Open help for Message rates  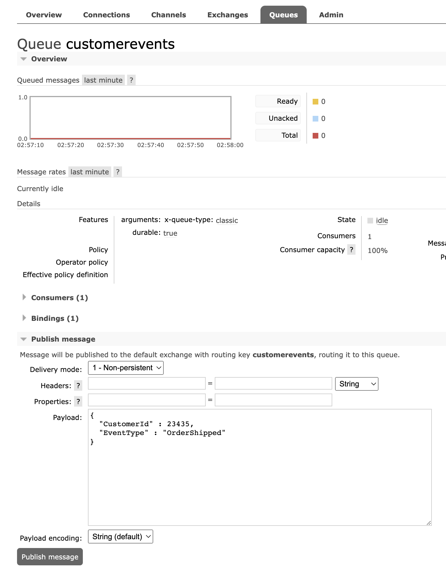pos(117,172)
